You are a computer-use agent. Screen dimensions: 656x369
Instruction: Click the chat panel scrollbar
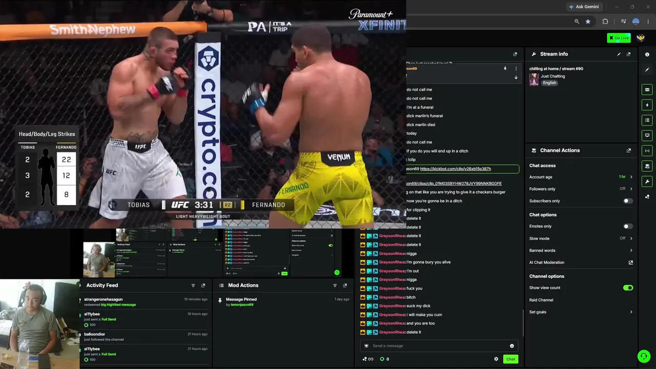click(x=523, y=323)
